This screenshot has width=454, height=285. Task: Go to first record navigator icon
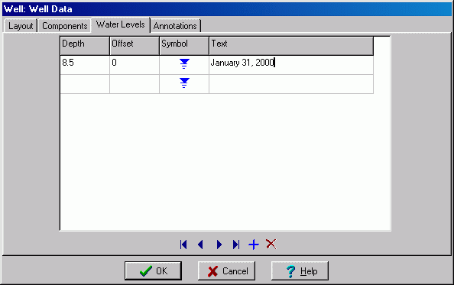183,245
